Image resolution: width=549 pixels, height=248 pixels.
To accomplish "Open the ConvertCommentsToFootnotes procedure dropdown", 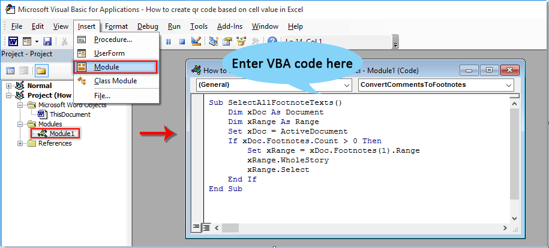I will tap(509, 85).
